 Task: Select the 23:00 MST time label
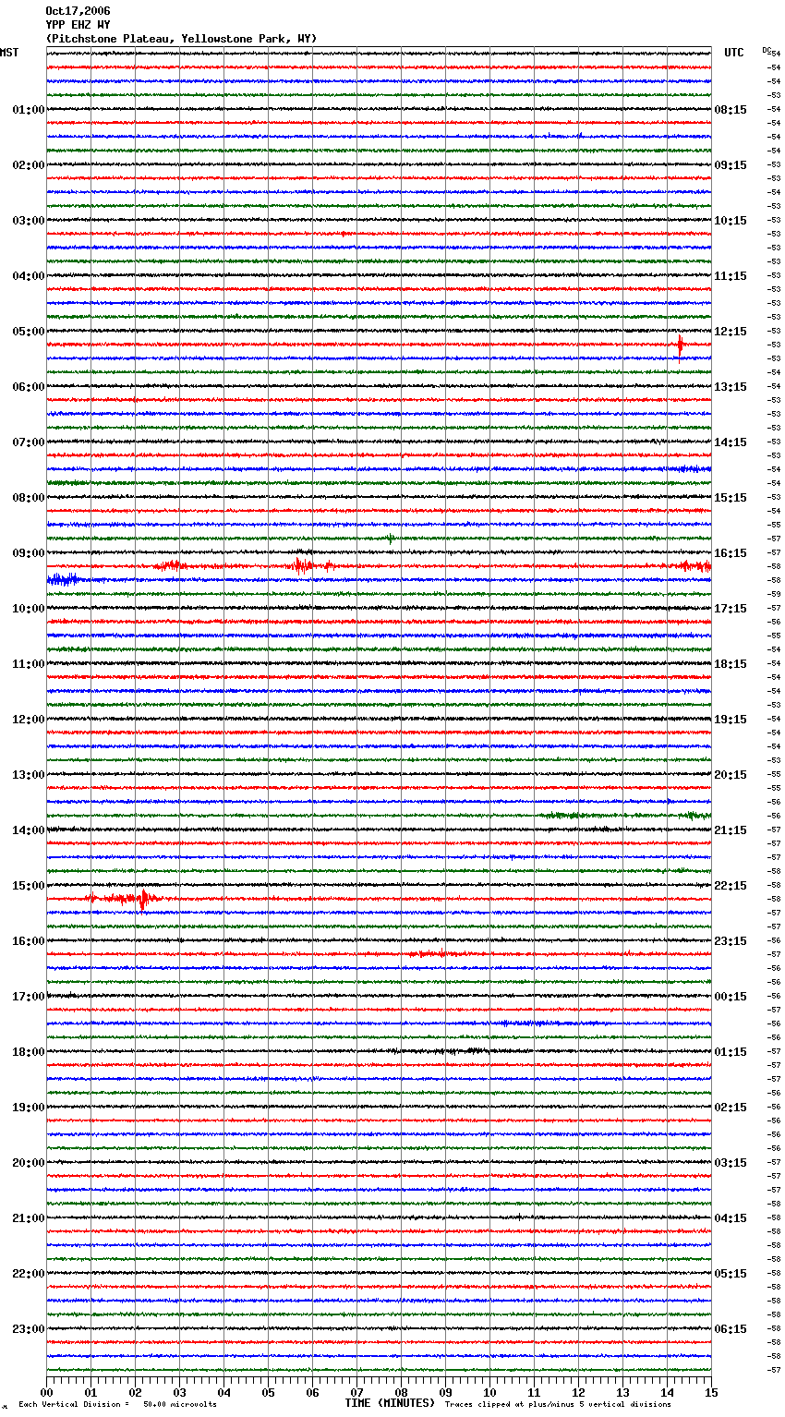[29, 1329]
